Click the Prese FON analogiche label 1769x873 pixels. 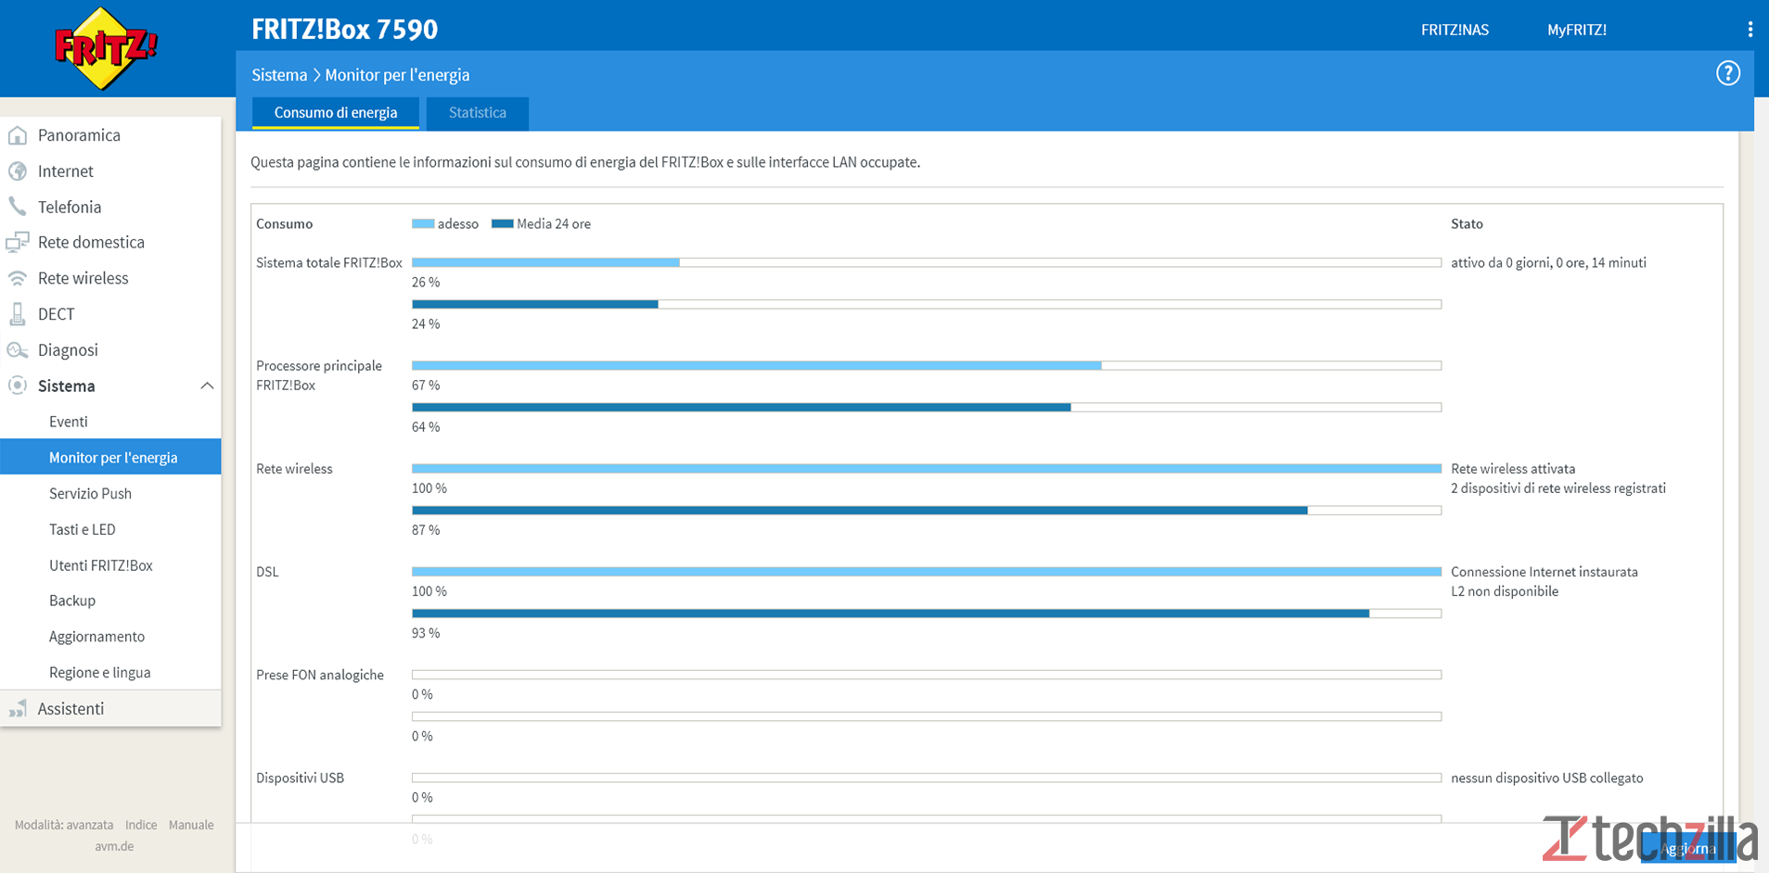click(x=320, y=675)
